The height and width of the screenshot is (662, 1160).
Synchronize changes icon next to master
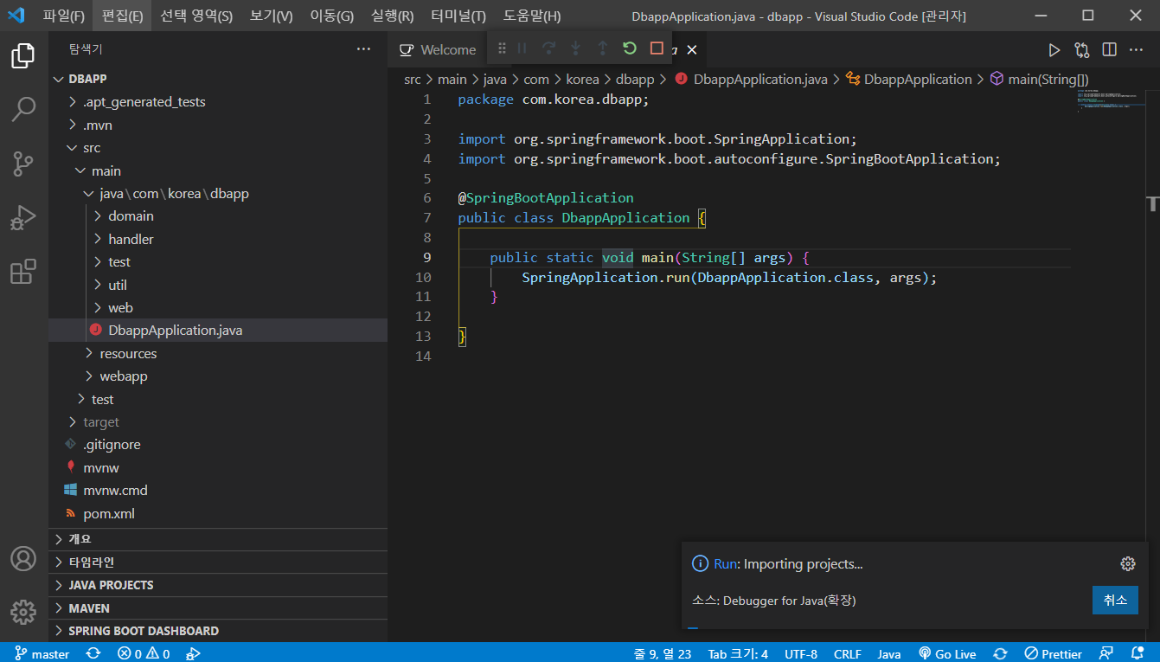click(x=93, y=654)
